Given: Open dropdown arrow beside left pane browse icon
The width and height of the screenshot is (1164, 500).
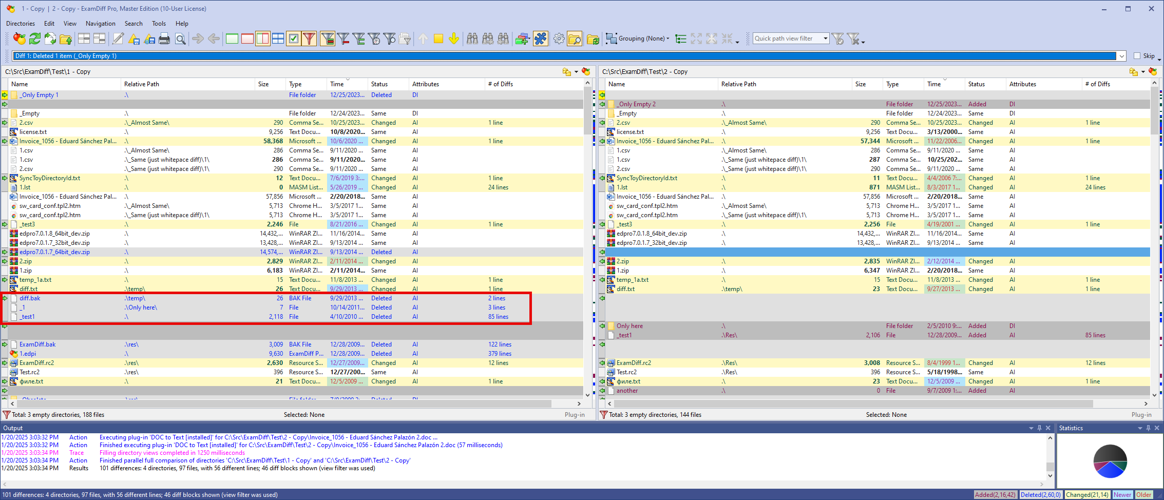Looking at the screenshot, I should point(576,72).
